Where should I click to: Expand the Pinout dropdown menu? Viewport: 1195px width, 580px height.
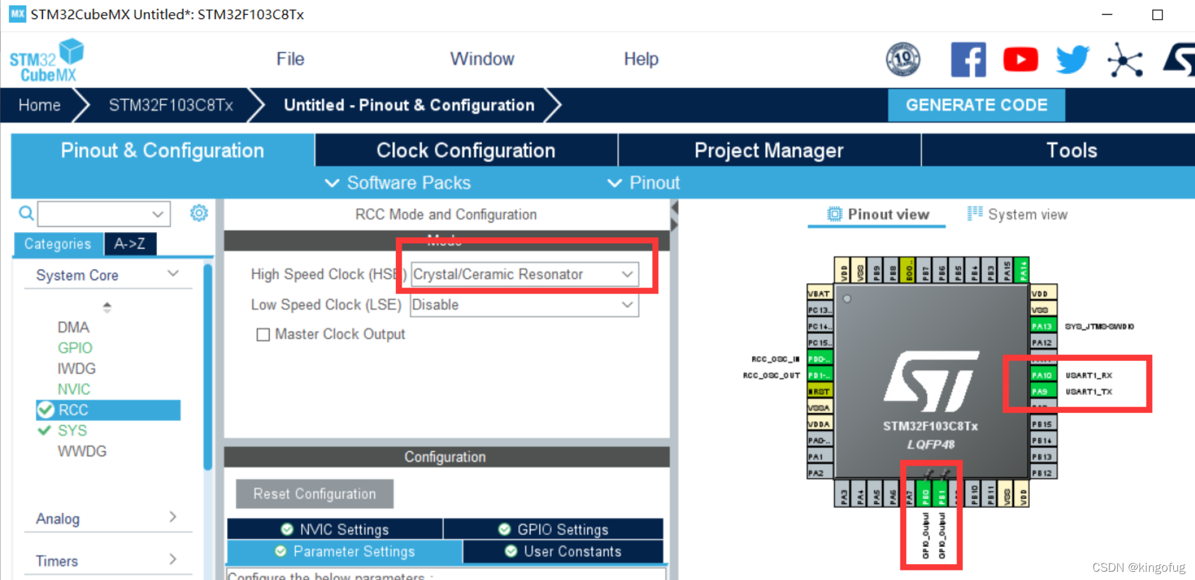point(644,183)
